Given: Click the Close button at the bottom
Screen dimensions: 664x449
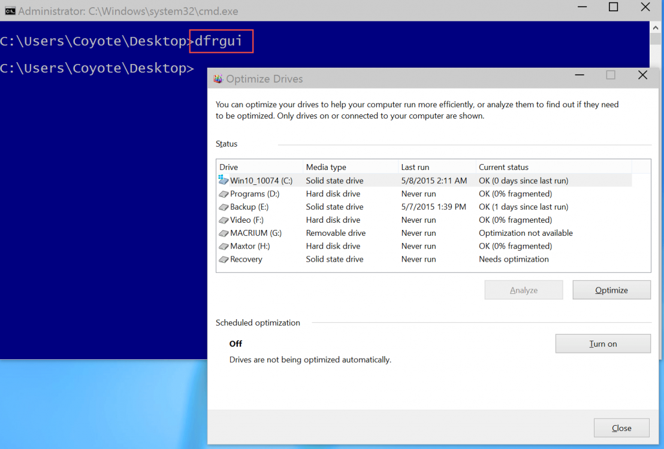Looking at the screenshot, I should pos(621,428).
